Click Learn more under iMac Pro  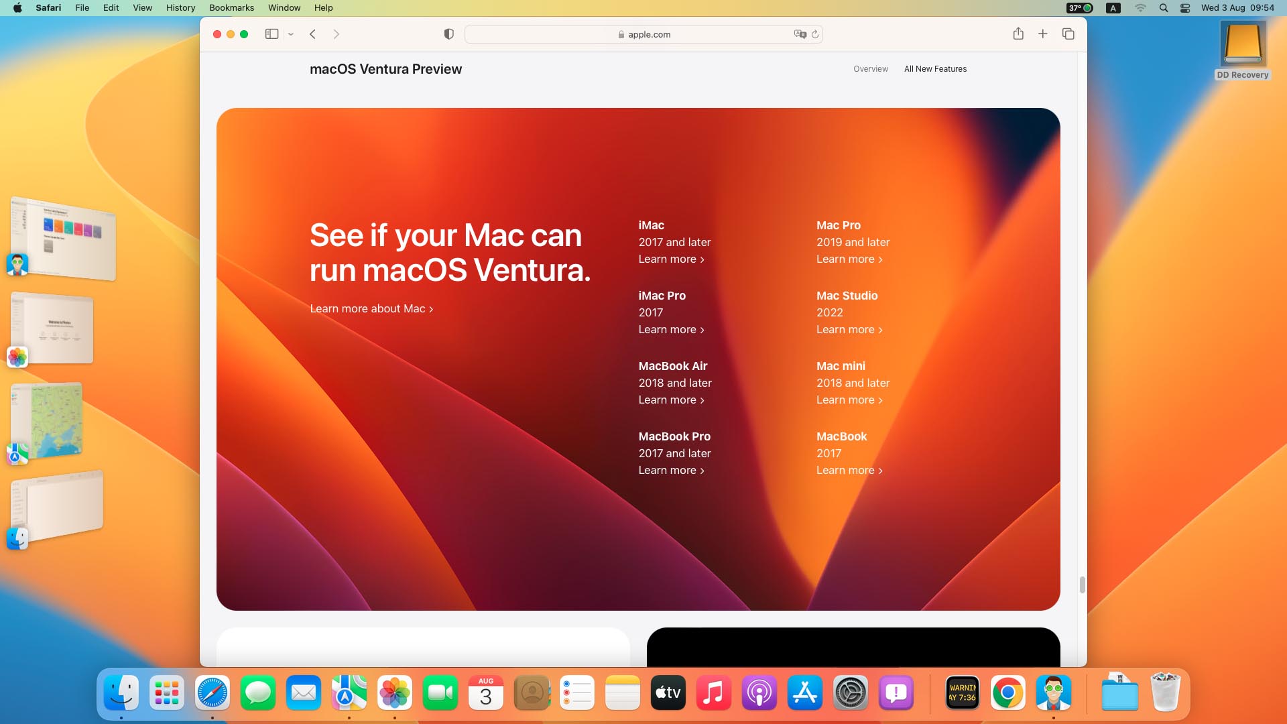point(671,329)
